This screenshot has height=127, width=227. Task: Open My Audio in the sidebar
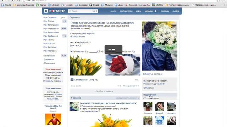tap(51, 32)
